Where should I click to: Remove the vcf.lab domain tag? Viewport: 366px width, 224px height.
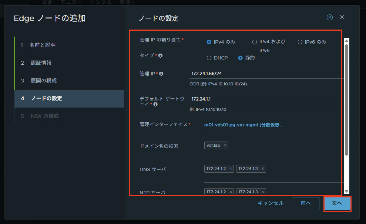225,145
